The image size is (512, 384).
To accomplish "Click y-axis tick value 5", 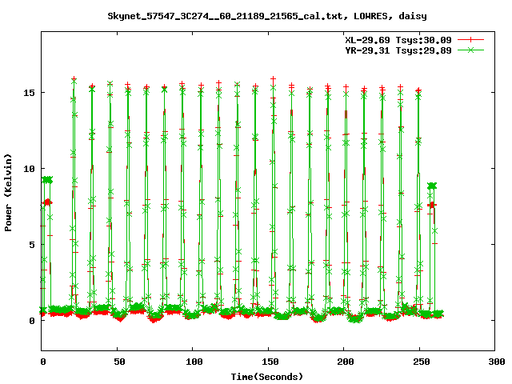I will point(32,245).
